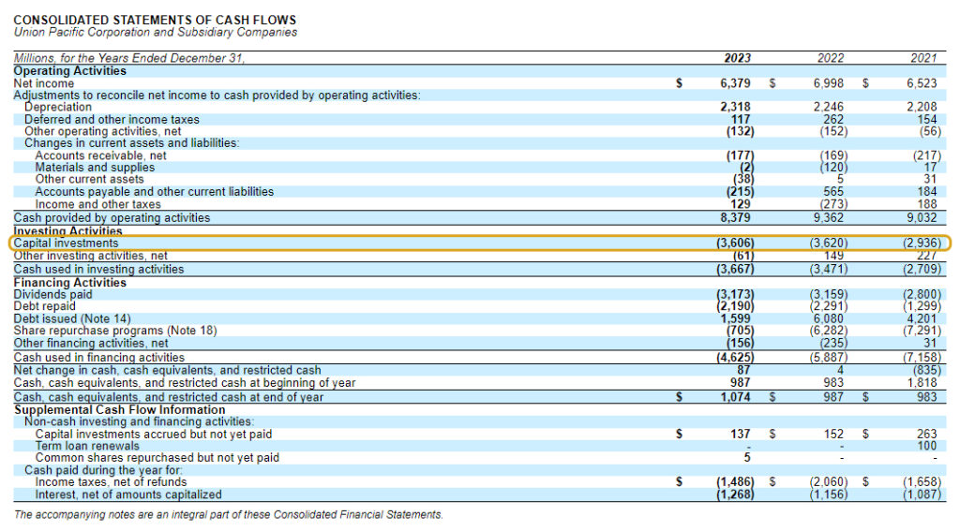Click the Dividends paid row label
This screenshot has height=531, width=960.
coord(52,294)
